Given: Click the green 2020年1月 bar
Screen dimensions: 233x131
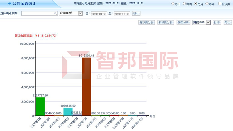Looking at the screenshot, I should point(40,106).
